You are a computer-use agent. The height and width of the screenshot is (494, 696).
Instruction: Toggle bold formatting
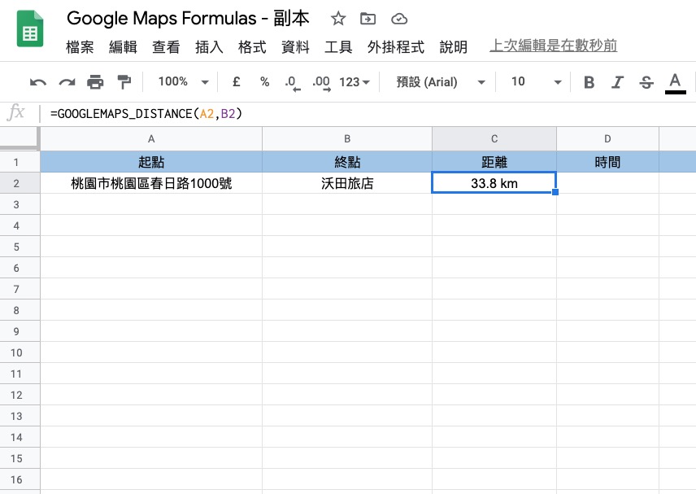click(589, 82)
